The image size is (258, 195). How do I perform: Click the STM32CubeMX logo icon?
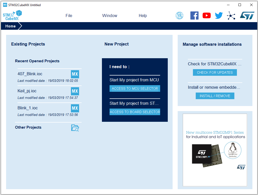point(12,15)
